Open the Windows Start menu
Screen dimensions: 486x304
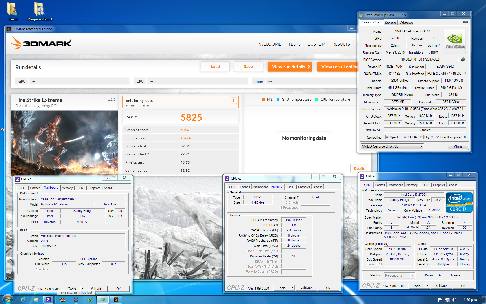(8, 300)
